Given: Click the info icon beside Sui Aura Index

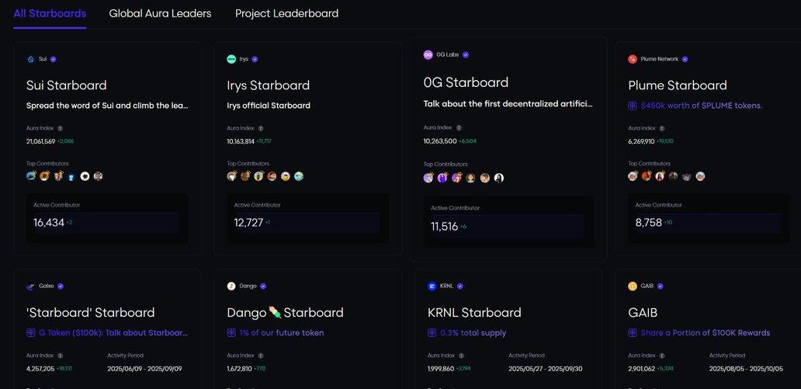Looking at the screenshot, I should click(x=61, y=128).
